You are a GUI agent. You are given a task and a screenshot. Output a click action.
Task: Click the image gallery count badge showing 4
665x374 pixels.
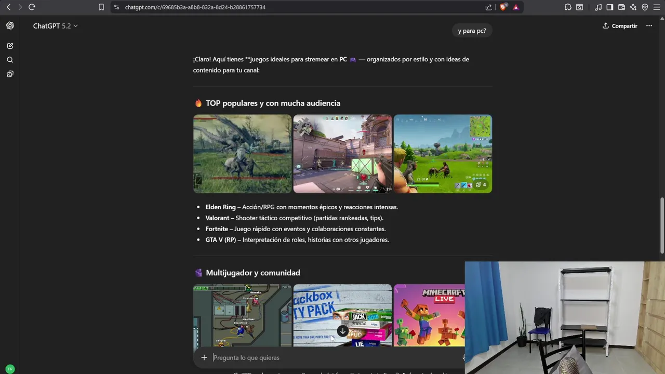click(x=481, y=184)
